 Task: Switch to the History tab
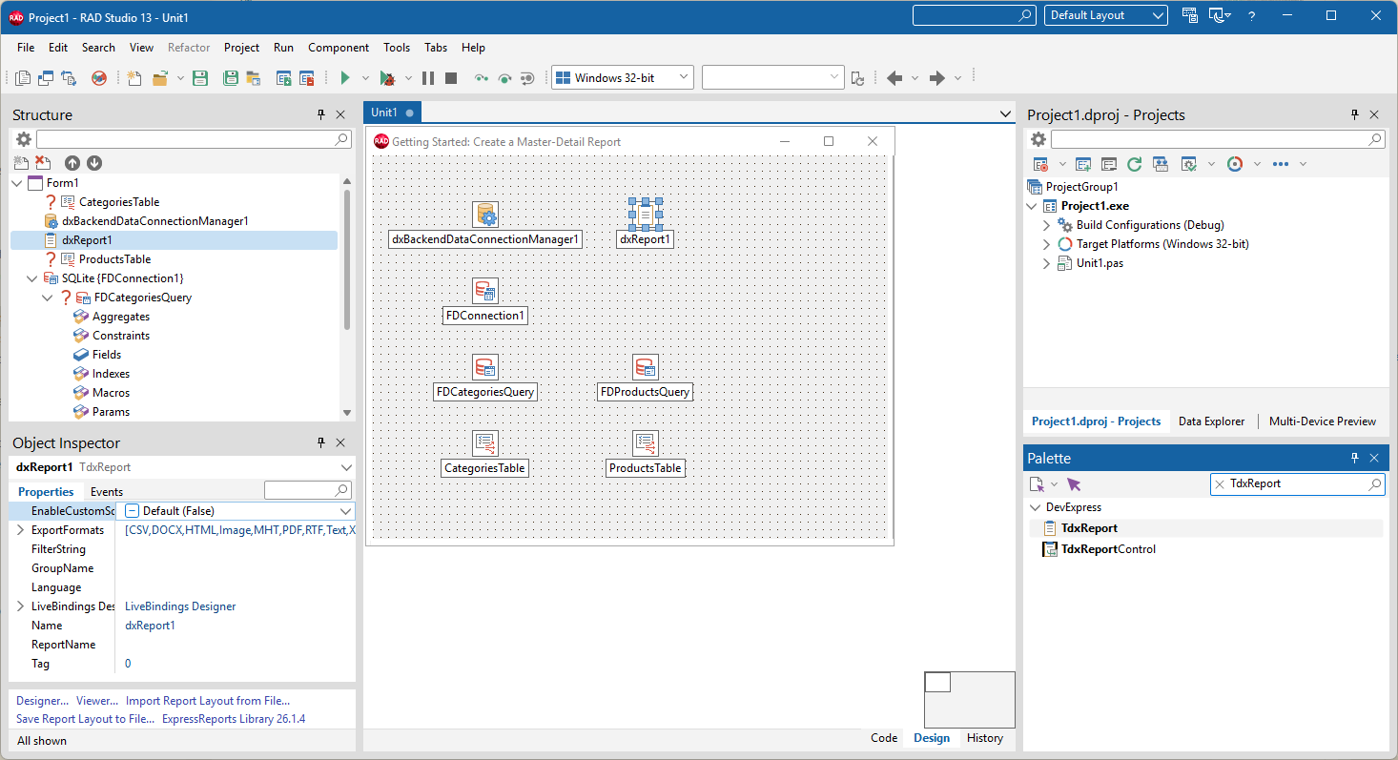(x=985, y=738)
